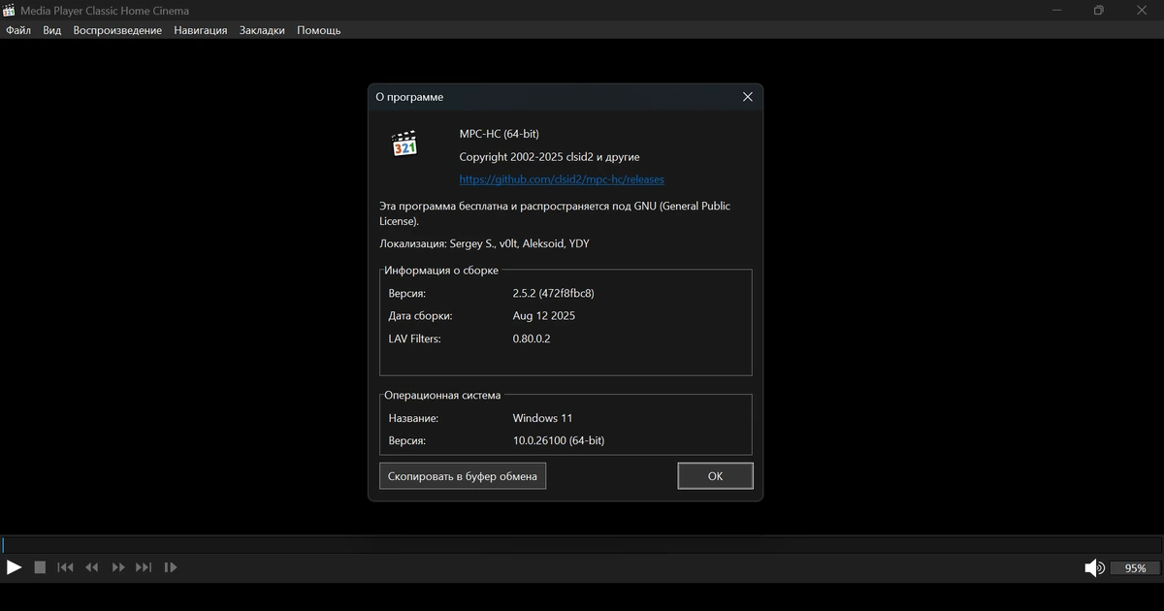Click Скопировать в буфер обмена button
The height and width of the screenshot is (611, 1164).
click(463, 476)
